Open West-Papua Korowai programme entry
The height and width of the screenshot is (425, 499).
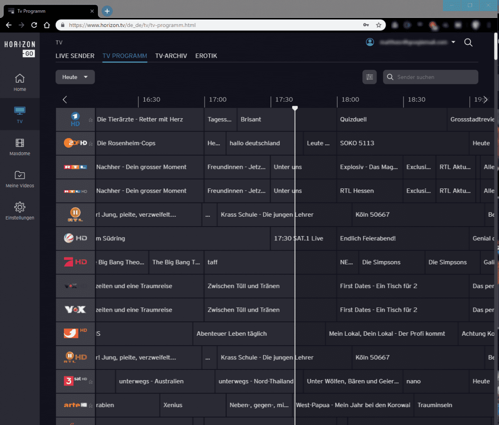pyautogui.click(x=353, y=405)
